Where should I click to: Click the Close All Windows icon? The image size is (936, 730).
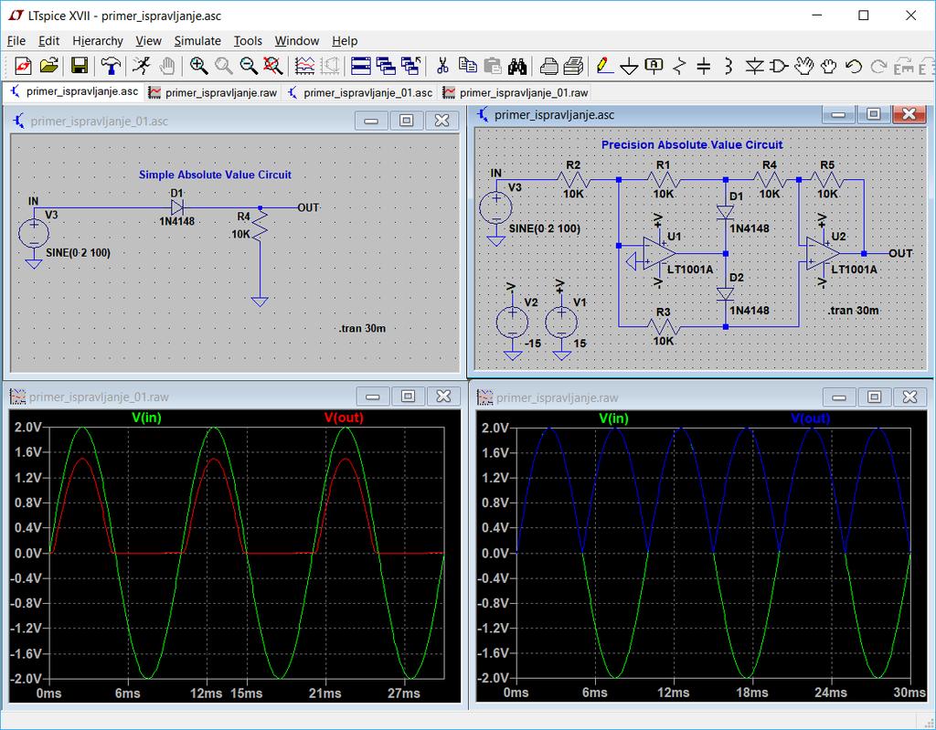coord(410,66)
